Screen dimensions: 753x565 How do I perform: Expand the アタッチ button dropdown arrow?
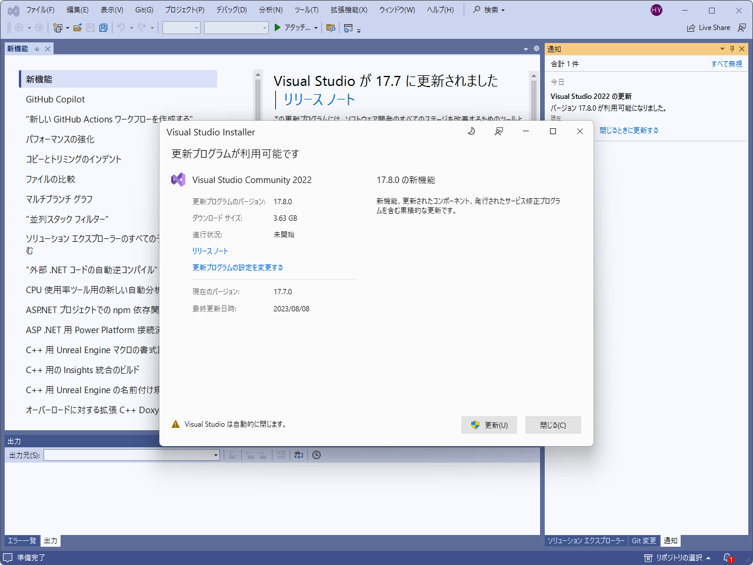coord(316,27)
